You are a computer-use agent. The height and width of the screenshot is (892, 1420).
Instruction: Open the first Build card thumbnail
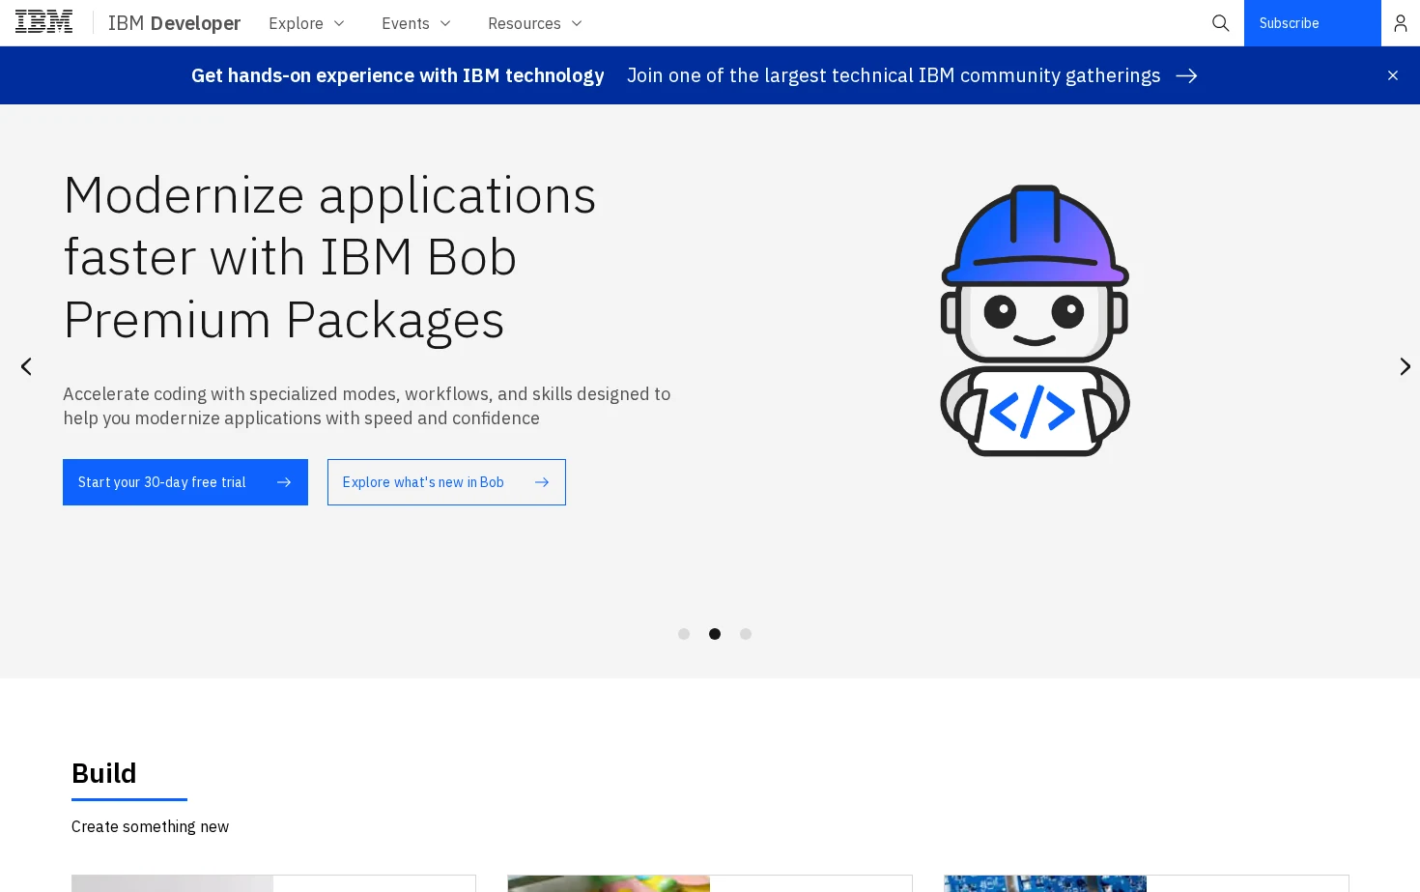173,883
